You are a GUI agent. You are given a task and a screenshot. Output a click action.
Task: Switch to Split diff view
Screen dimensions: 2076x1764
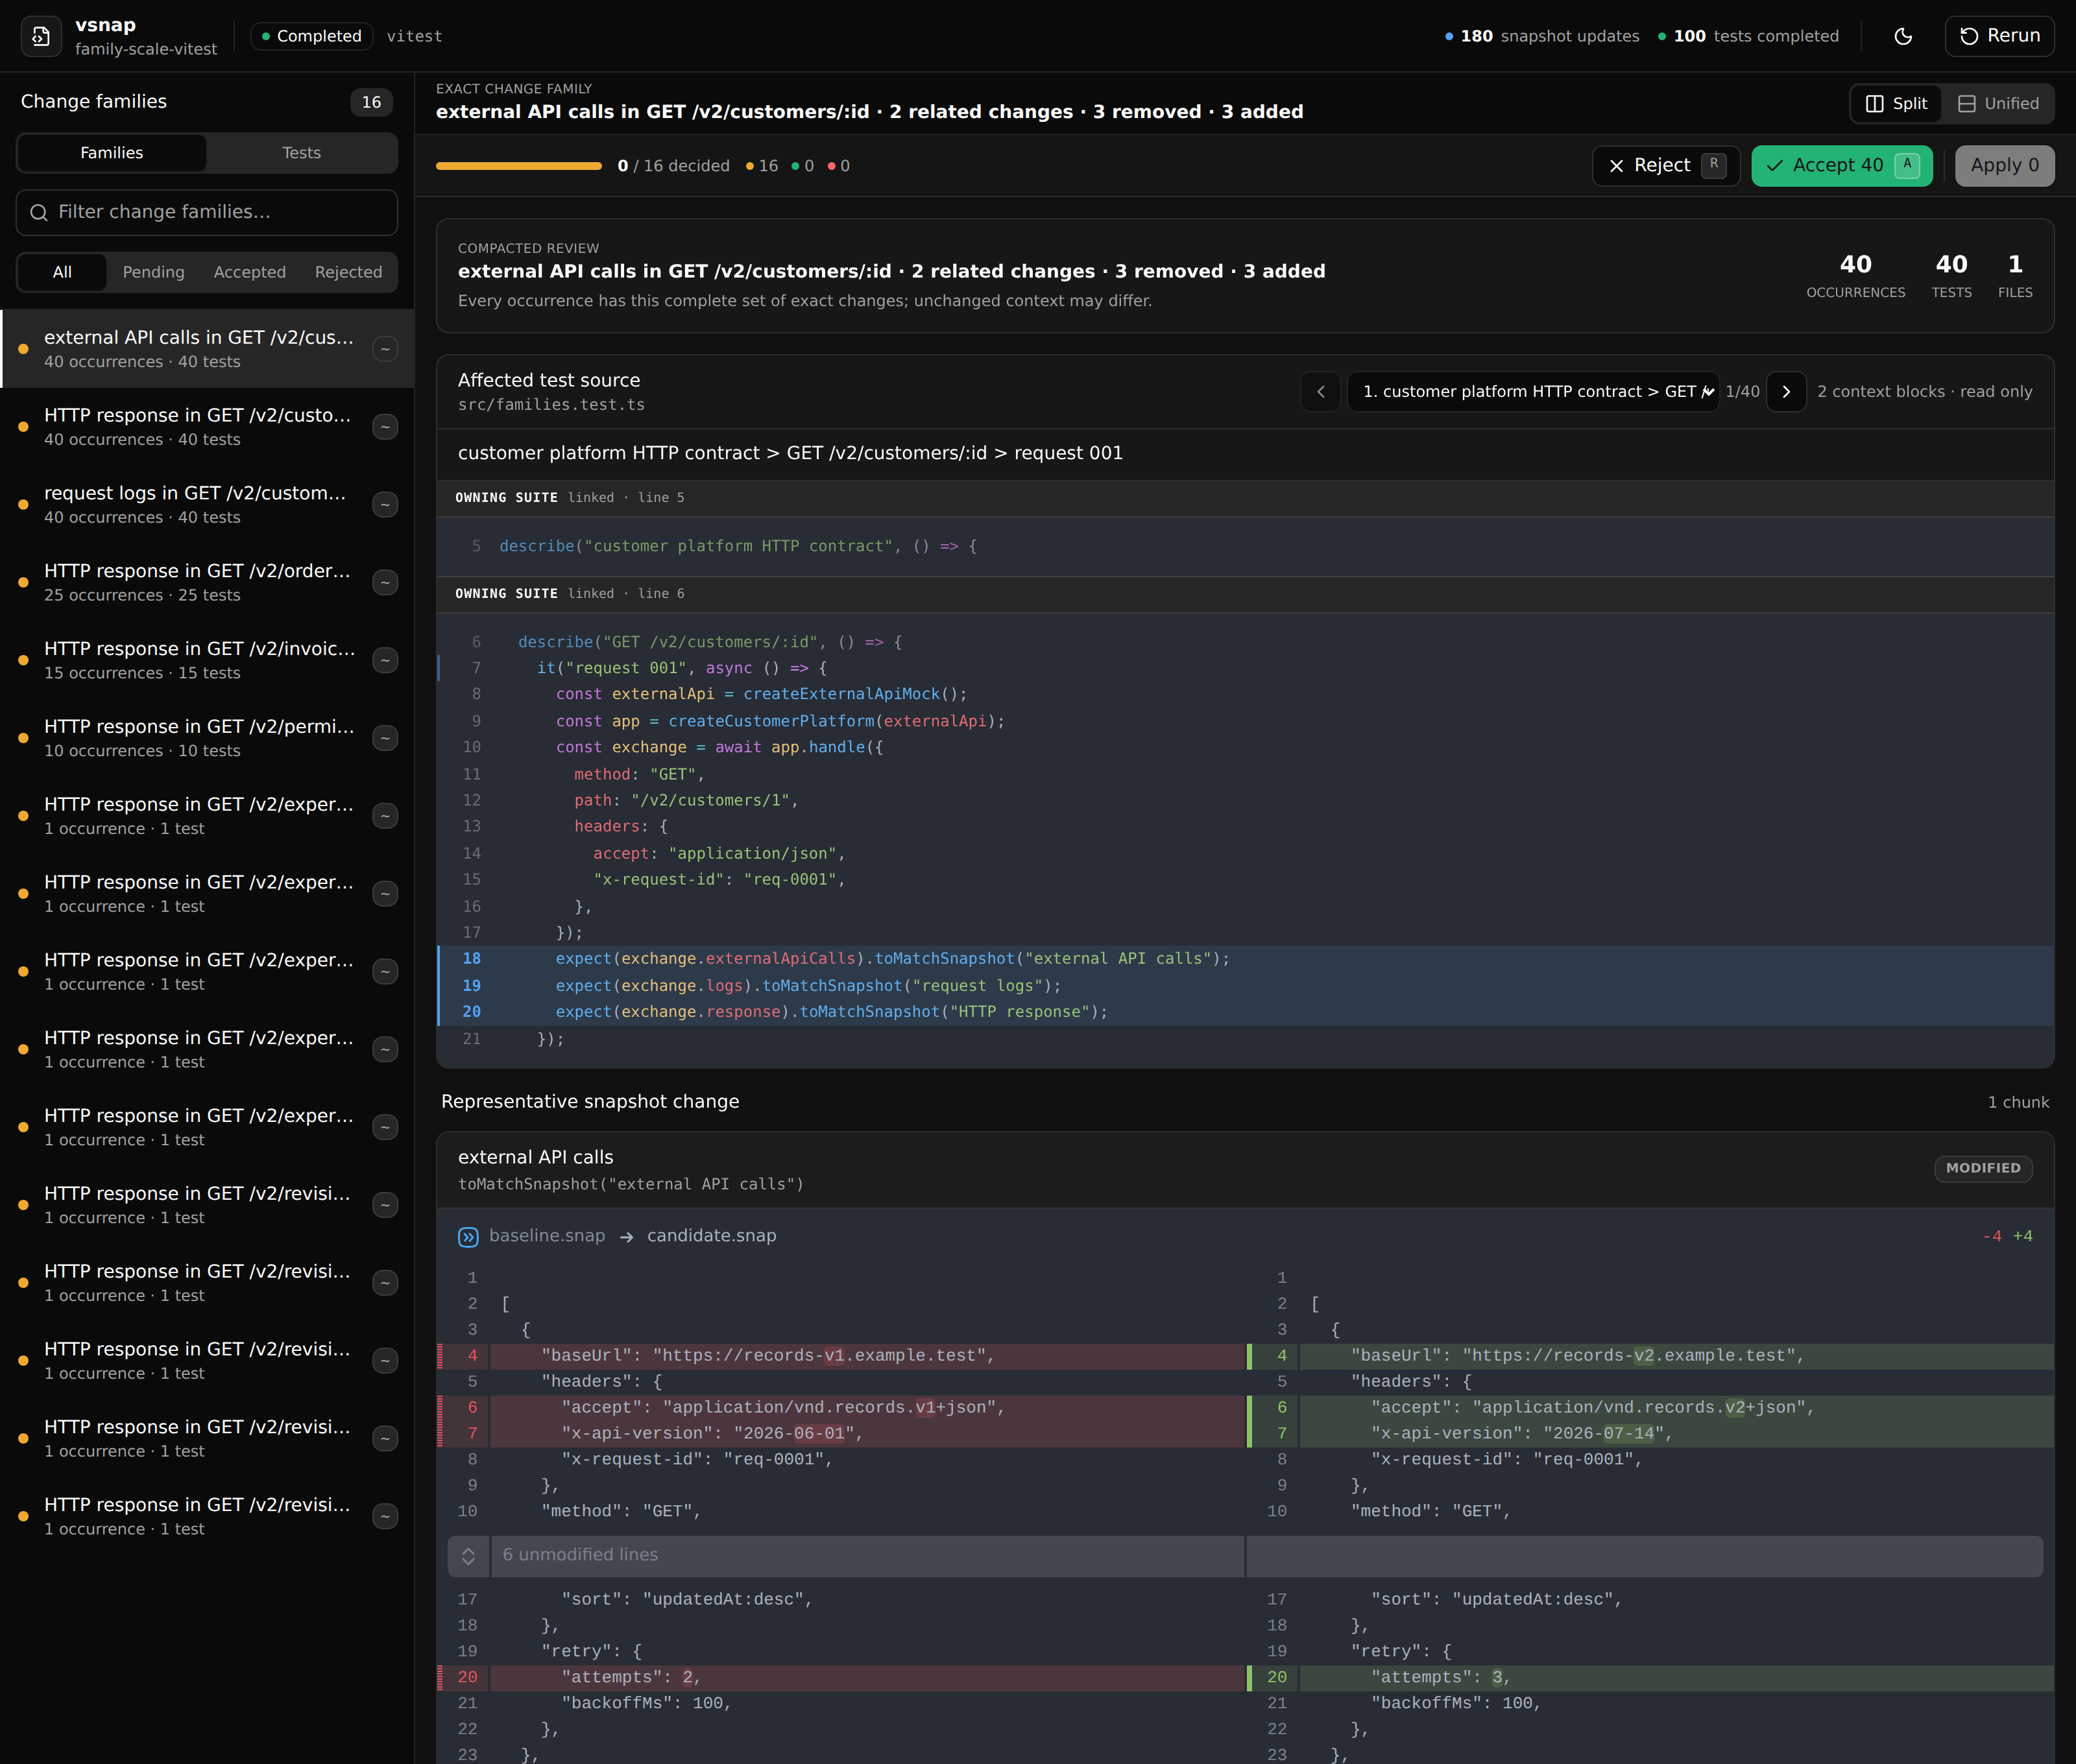click(1897, 104)
